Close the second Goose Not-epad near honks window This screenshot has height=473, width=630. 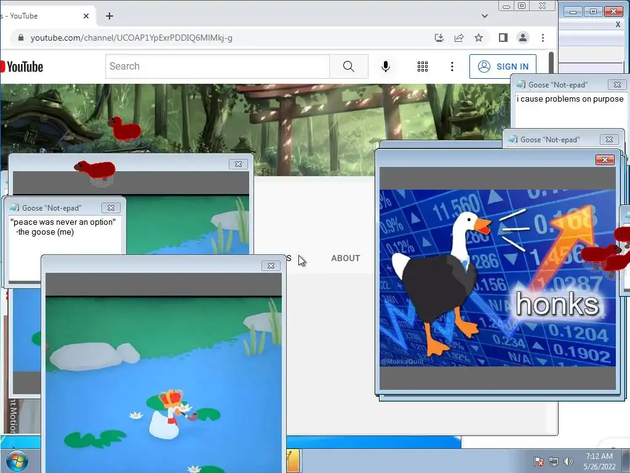(609, 139)
